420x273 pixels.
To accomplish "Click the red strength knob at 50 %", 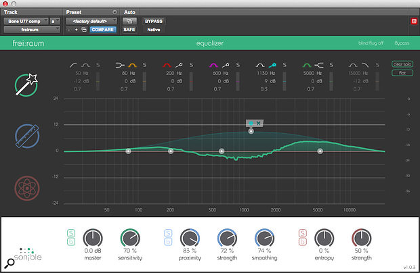I will 361,238.
